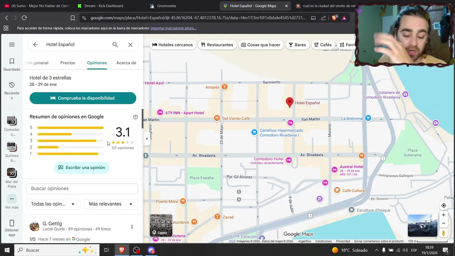Click the Comodoro Hotel marker

pyautogui.click(x=289, y=160)
